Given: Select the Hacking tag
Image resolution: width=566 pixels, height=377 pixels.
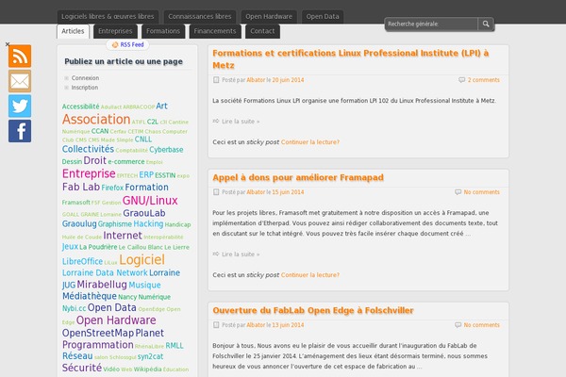Looking at the screenshot, I should [148, 223].
